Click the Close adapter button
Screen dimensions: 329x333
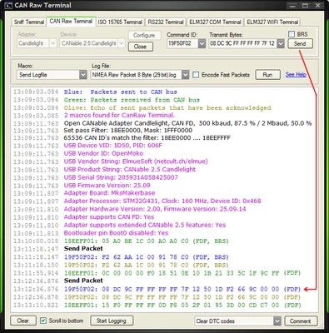coord(140,47)
